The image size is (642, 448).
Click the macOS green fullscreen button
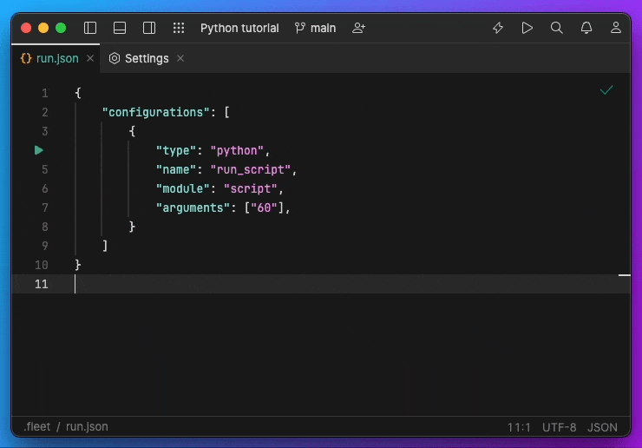tap(61, 28)
